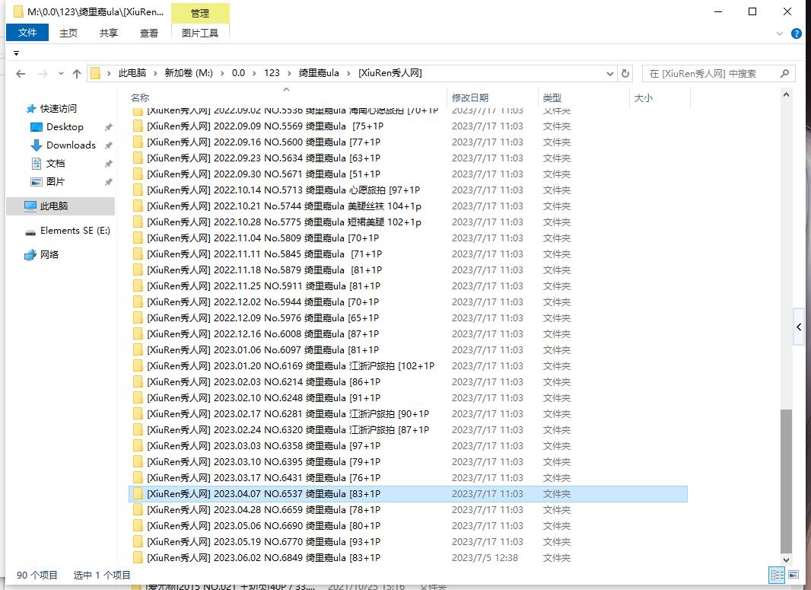Screen dimensions: 811x590
Task: Click the pin icon next to Desktop
Action: [x=108, y=127]
